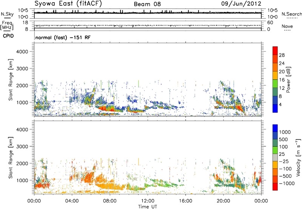Click the '4000' tick in the power panel
The width and height of the screenshot is (302, 209).
click(22, 52)
